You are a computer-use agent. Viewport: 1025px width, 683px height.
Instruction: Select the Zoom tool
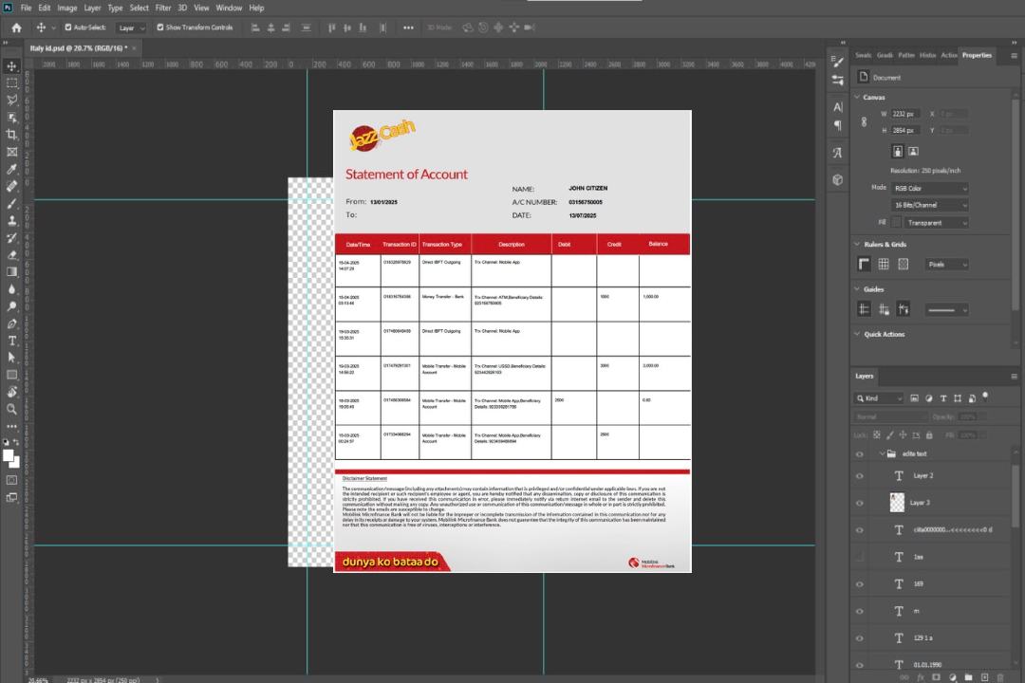pos(11,409)
